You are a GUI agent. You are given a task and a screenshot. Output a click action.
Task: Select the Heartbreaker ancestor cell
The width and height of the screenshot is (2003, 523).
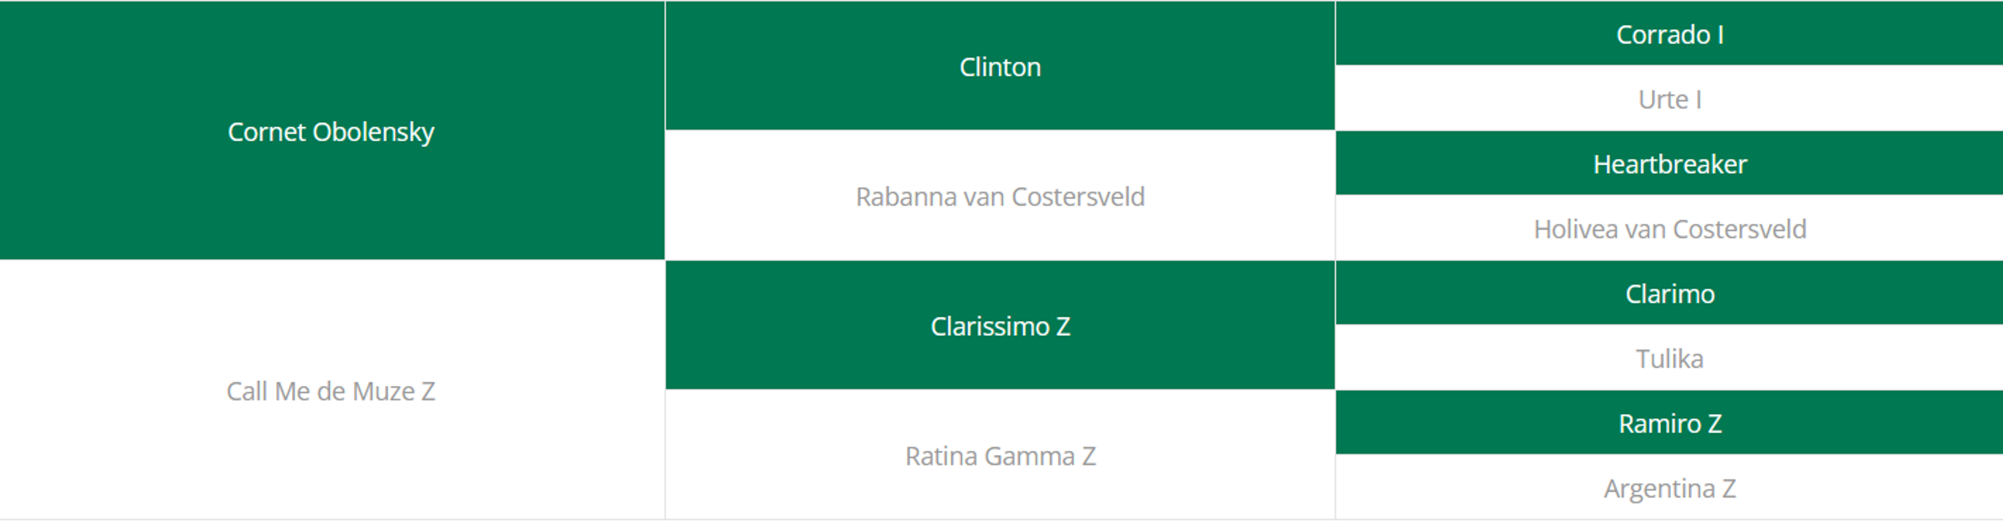click(x=1670, y=163)
